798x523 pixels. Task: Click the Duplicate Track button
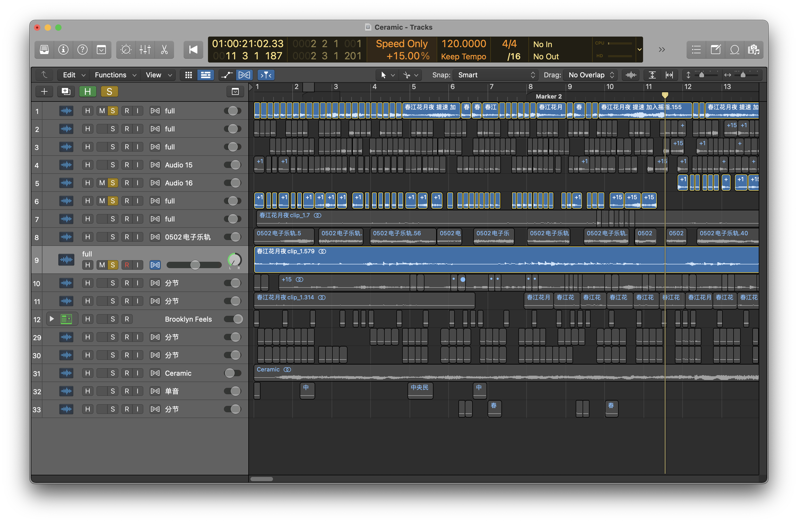click(66, 91)
